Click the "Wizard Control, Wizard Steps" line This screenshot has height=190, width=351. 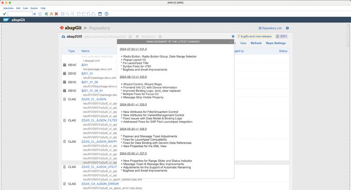(x=141, y=84)
